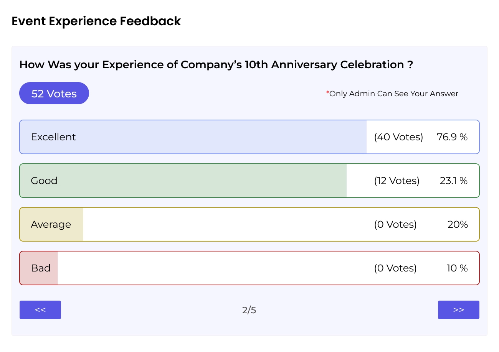Click the anniversary celebration question text

[216, 64]
